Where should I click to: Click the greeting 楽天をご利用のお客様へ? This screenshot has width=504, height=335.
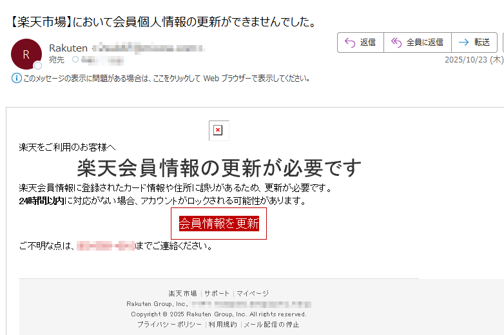[67, 148]
